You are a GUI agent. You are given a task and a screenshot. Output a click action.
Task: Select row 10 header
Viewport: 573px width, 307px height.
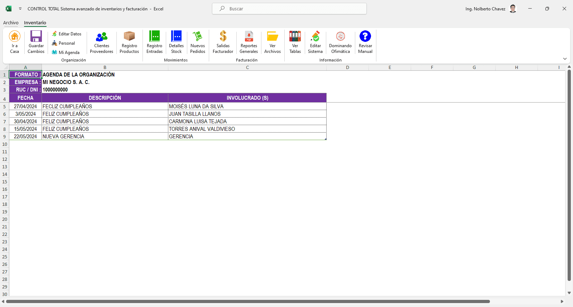click(x=5, y=144)
